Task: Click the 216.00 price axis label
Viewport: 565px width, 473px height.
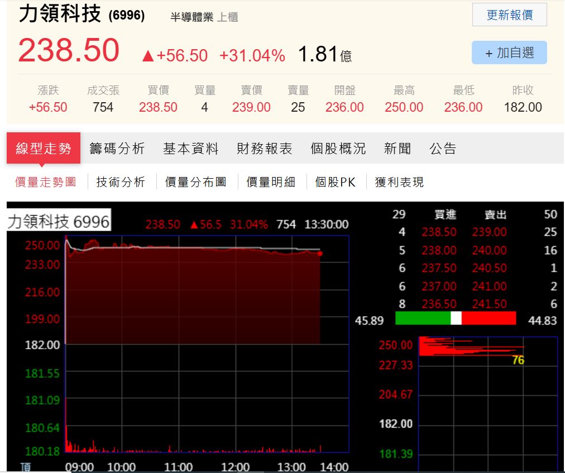Action: [42, 292]
